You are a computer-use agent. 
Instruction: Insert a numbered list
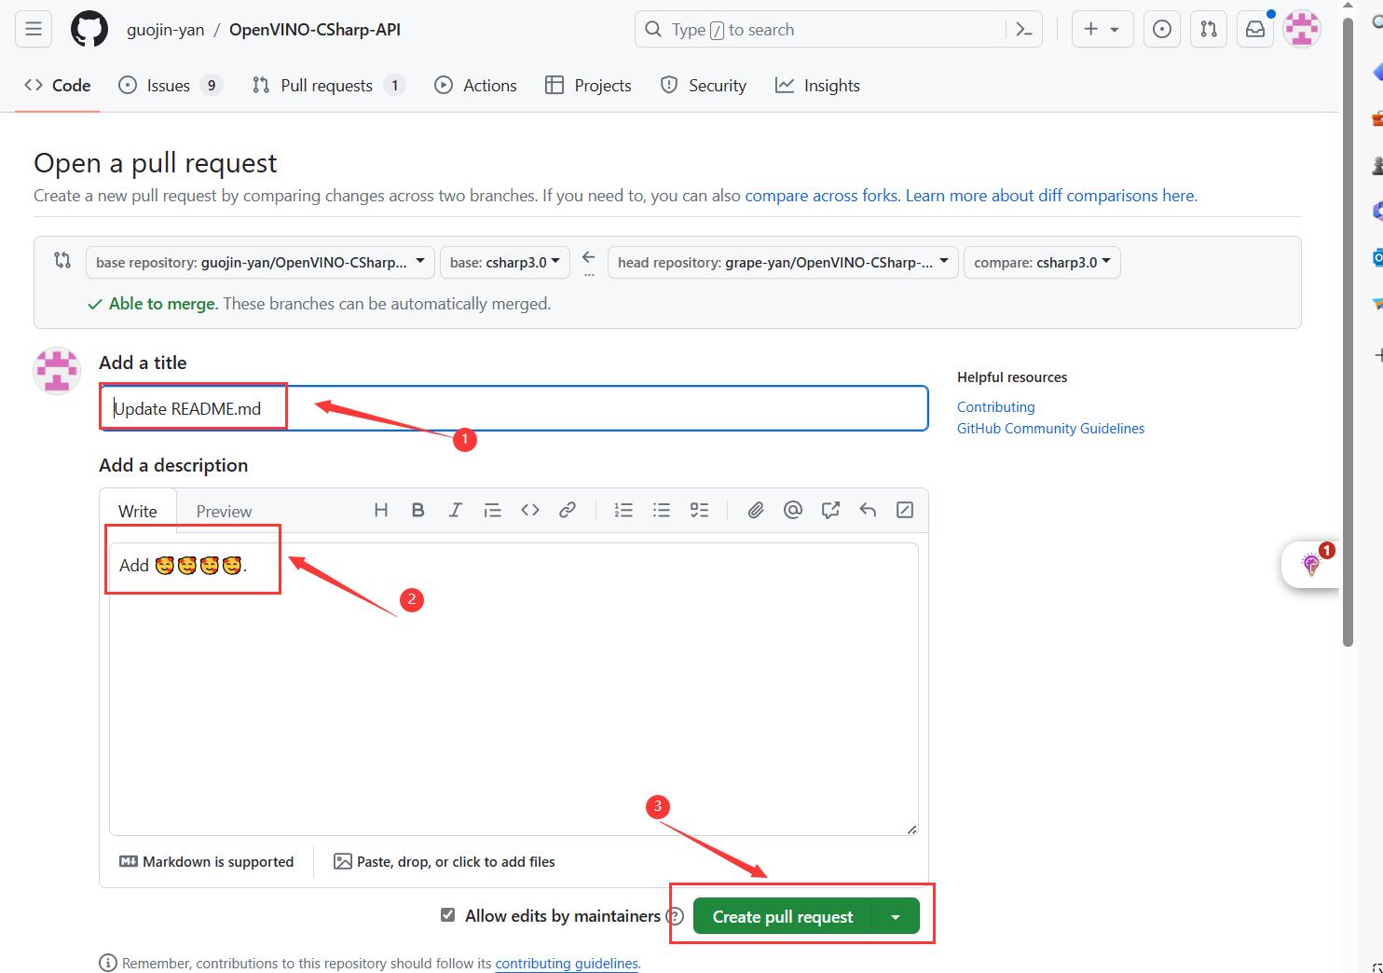pos(623,510)
